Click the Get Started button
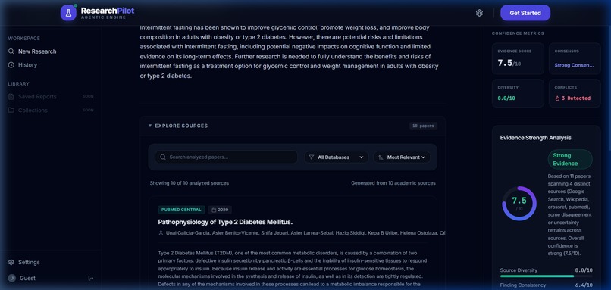The height and width of the screenshot is (290, 611). coord(525,13)
